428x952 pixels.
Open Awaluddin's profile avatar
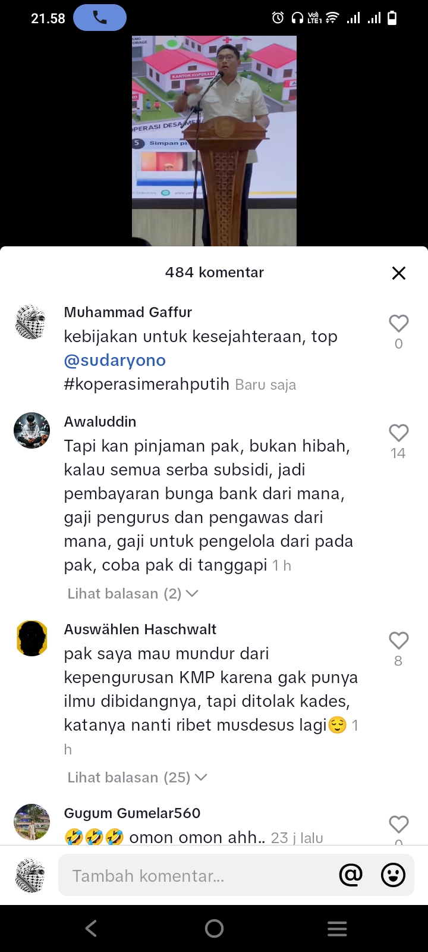[x=32, y=430]
